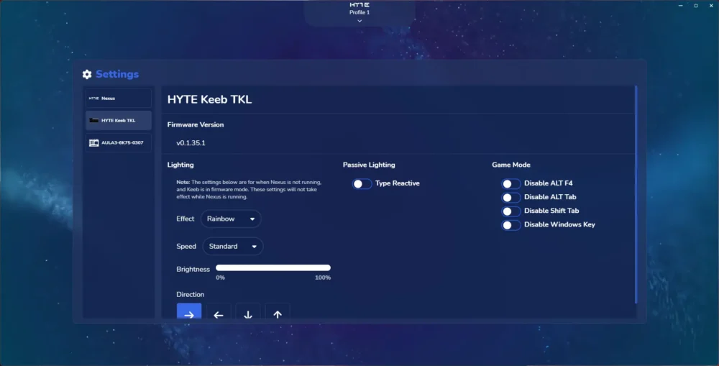
Task: Toggle Disable ALT Tab switch
Action: tap(510, 197)
